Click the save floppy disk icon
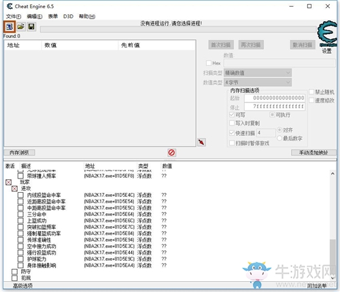 [x=31, y=26]
